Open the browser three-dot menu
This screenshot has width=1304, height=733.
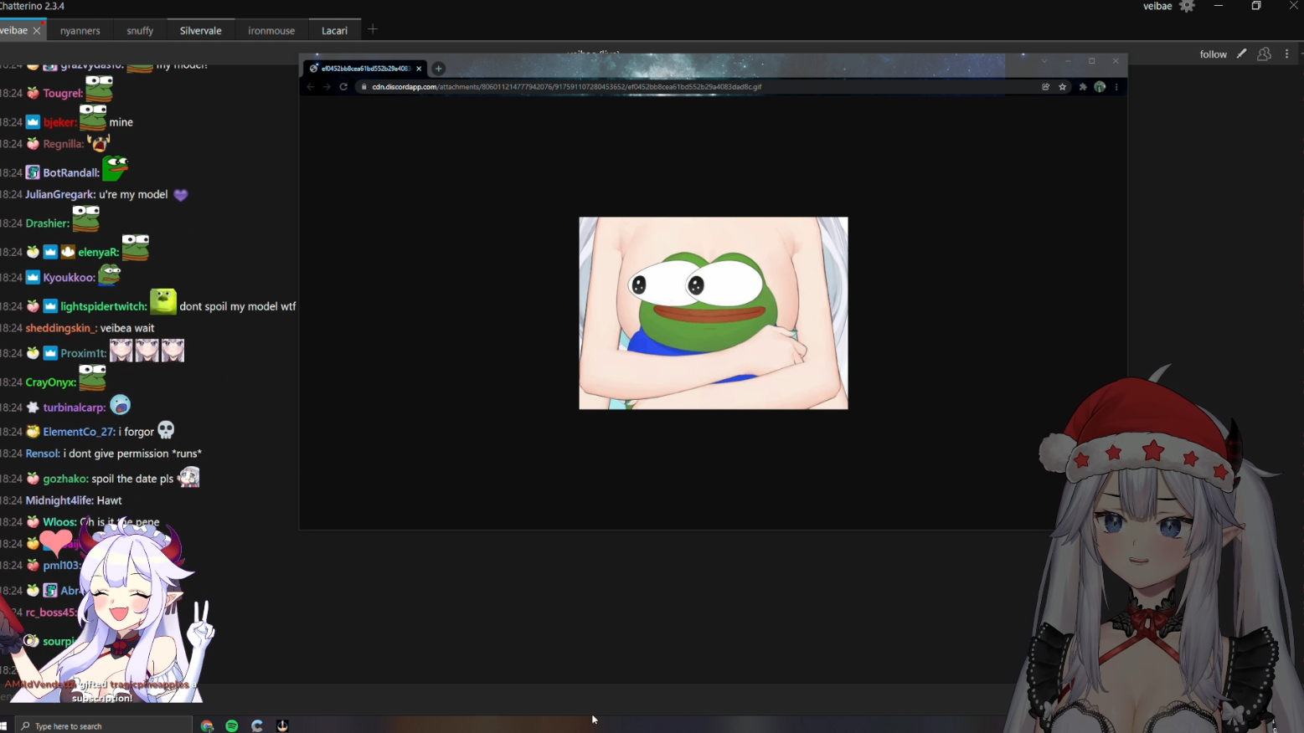coord(1116,87)
